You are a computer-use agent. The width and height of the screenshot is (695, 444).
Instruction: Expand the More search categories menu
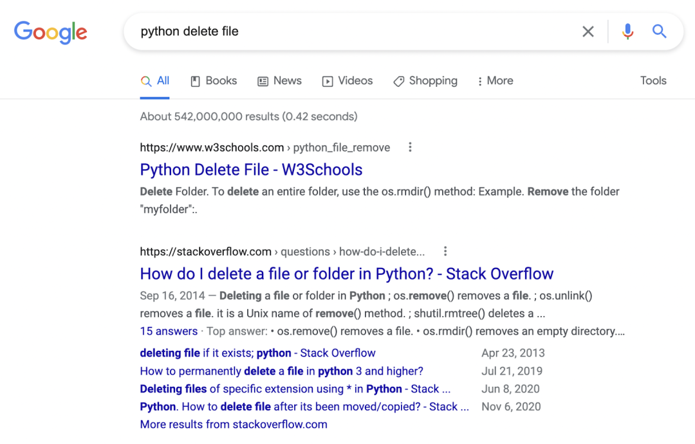tap(495, 81)
